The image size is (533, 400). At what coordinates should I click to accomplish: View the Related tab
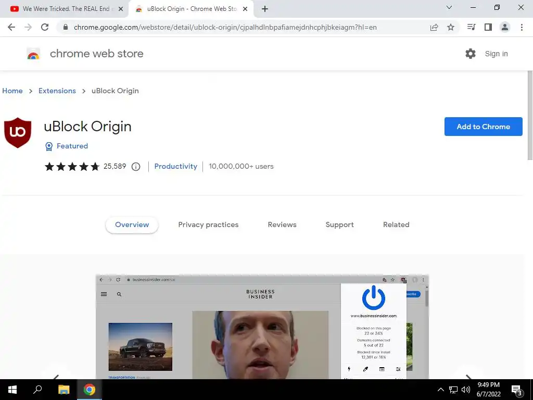pyautogui.click(x=396, y=225)
